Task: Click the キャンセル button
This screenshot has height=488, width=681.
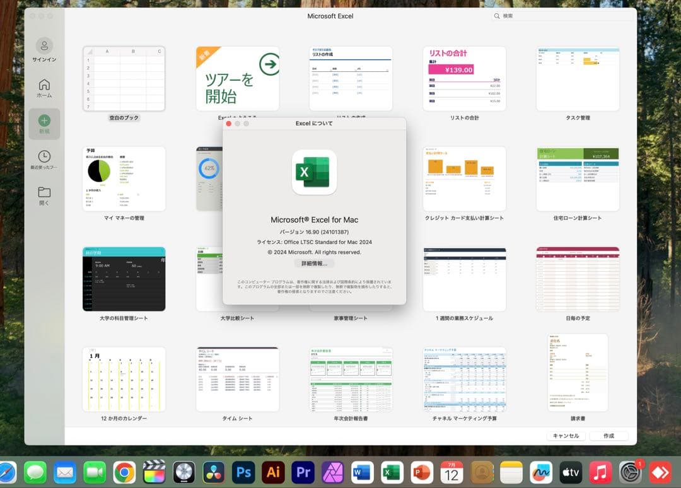Action: 566,436
